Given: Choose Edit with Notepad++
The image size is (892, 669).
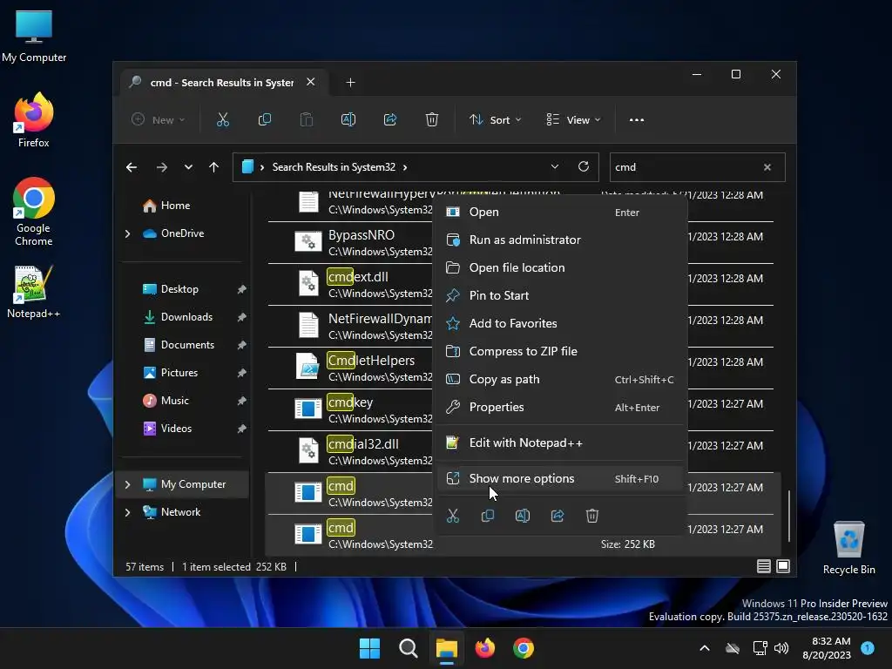Looking at the screenshot, I should coord(560,443).
